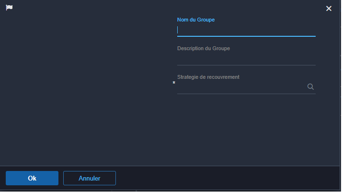Image resolution: width=342 pixels, height=192 pixels.
Task: Click the required asterisk marker
Action: click(x=174, y=83)
